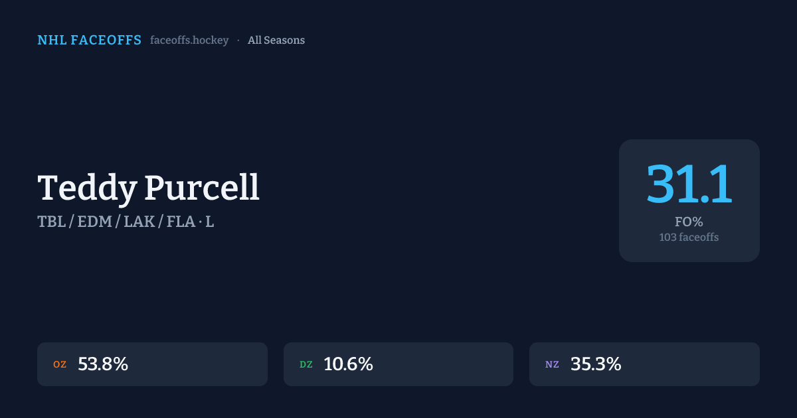Select the All Seasons filter label
The image size is (797, 418).
276,40
